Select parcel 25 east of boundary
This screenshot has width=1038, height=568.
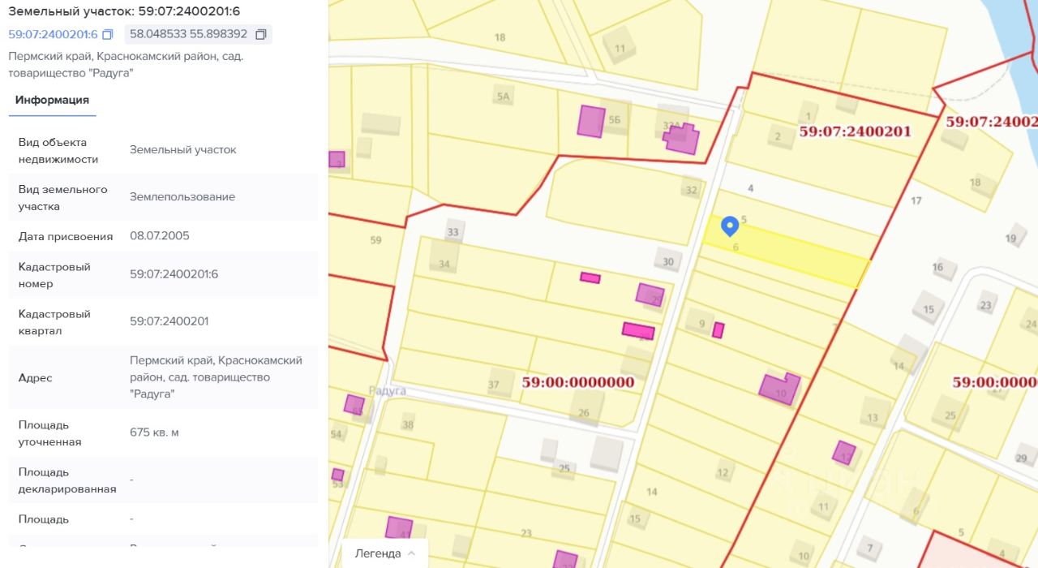coord(950,415)
